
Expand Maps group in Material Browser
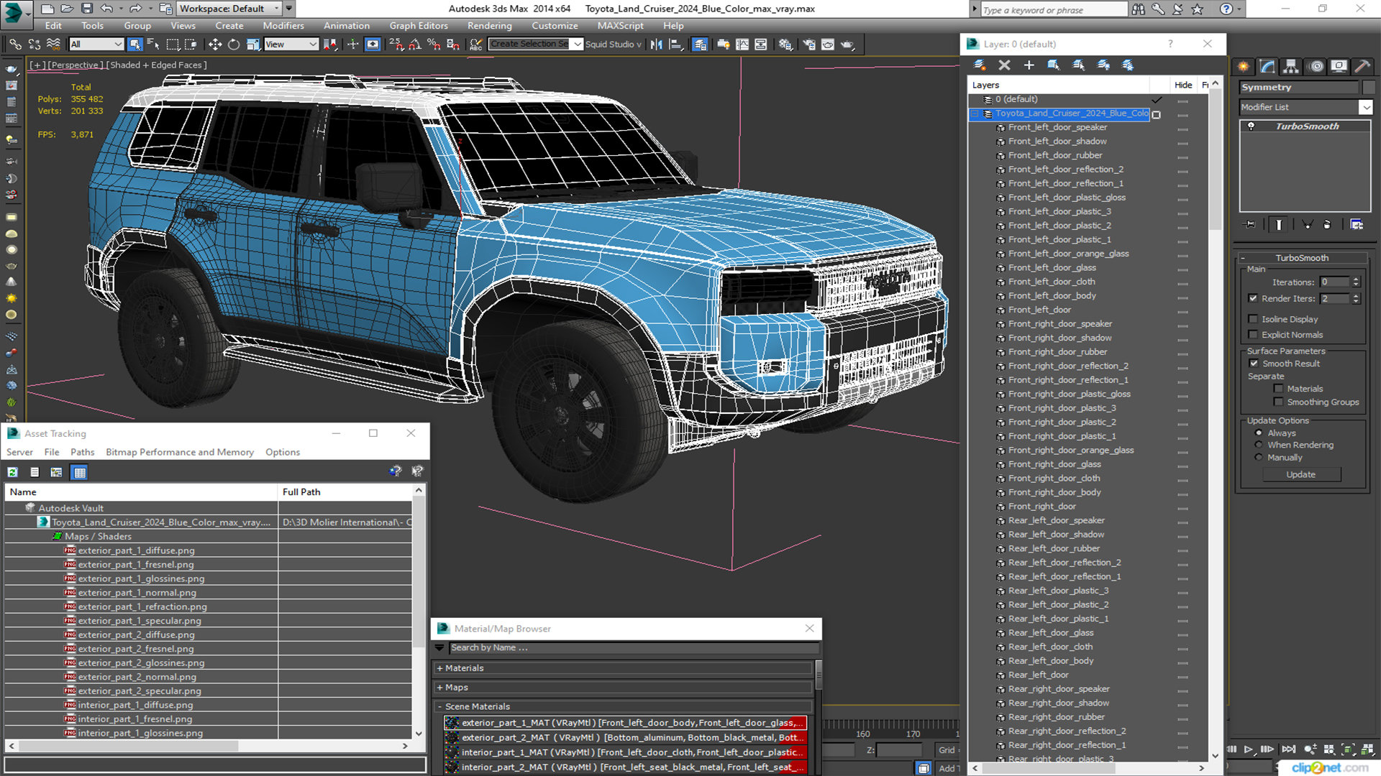(439, 688)
